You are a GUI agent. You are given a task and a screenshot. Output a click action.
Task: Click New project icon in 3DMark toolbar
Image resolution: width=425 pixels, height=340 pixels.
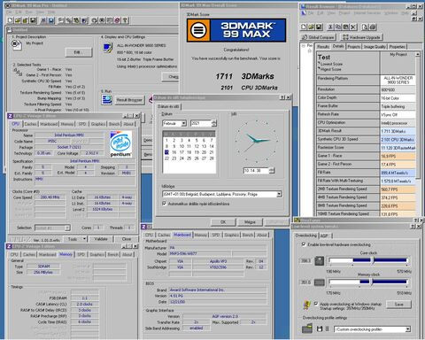point(11,20)
